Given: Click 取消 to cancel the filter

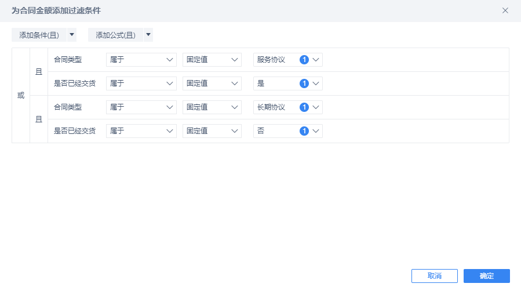Looking at the screenshot, I should [x=435, y=276].
